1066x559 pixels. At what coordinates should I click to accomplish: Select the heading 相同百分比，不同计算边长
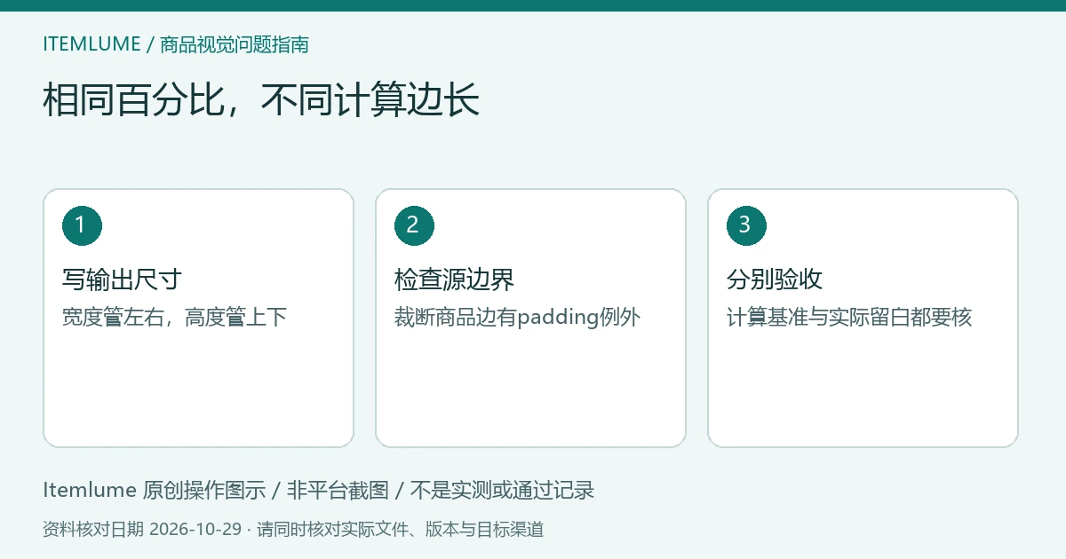261,99
